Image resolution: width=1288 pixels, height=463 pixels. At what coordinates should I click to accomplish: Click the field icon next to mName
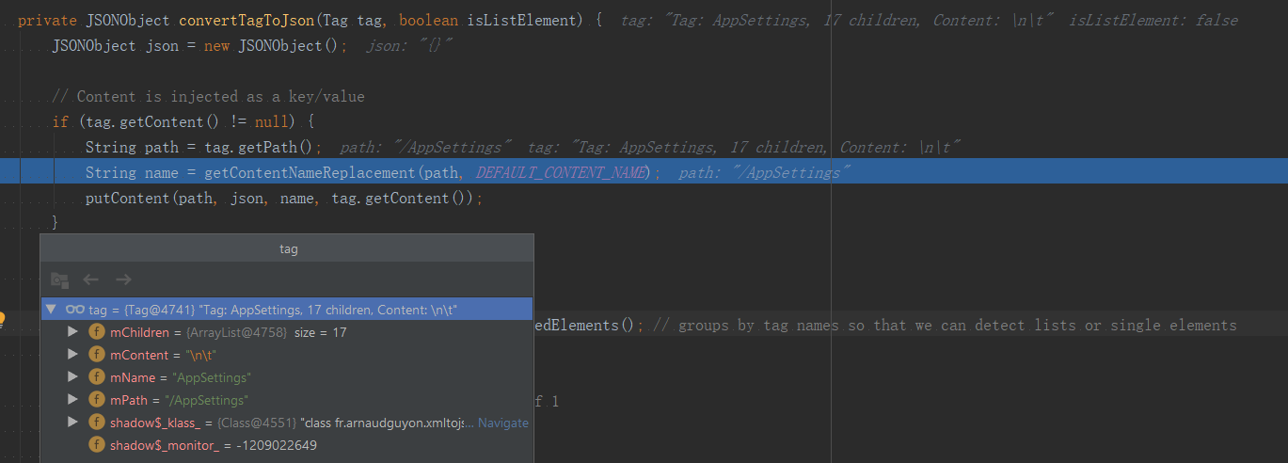click(96, 377)
